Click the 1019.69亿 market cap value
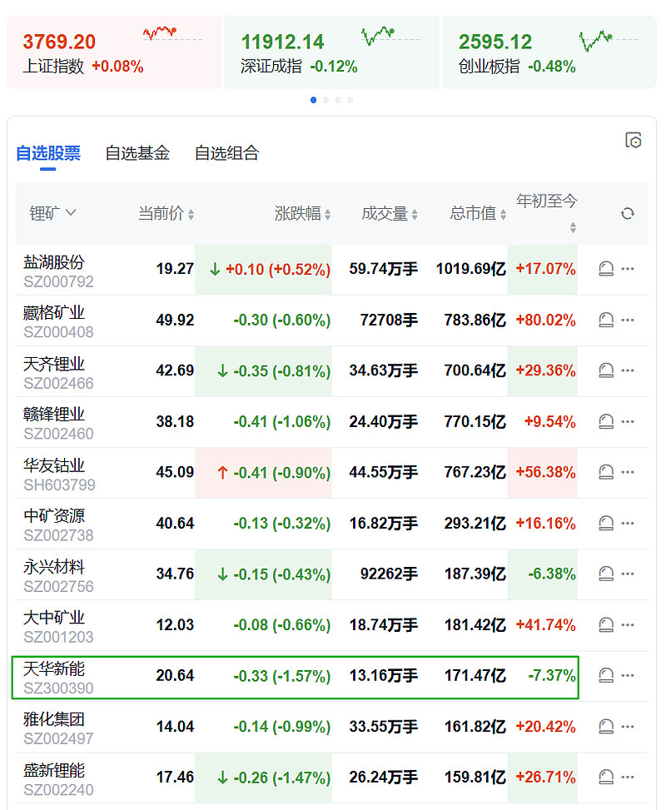This screenshot has height=810, width=666. click(x=470, y=269)
